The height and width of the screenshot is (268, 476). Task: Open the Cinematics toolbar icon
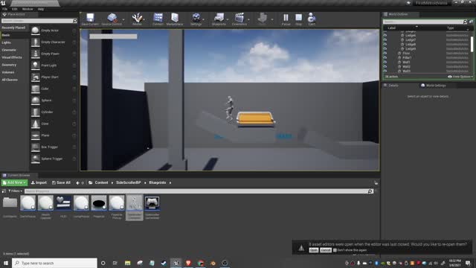click(239, 18)
